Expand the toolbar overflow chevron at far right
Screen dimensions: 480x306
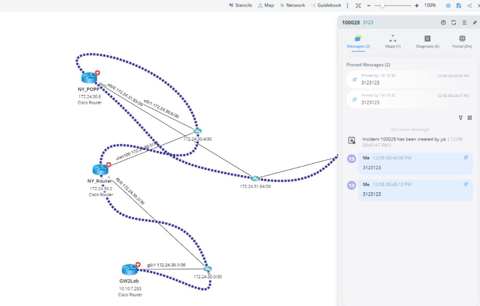click(478, 6)
